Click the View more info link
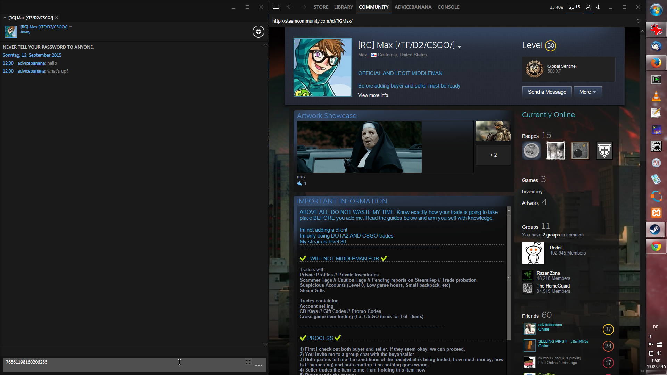Viewport: 667px width, 375px height. click(x=373, y=95)
